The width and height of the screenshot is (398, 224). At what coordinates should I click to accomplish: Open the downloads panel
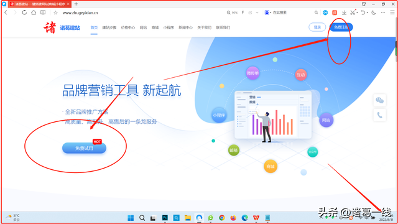tap(344, 12)
